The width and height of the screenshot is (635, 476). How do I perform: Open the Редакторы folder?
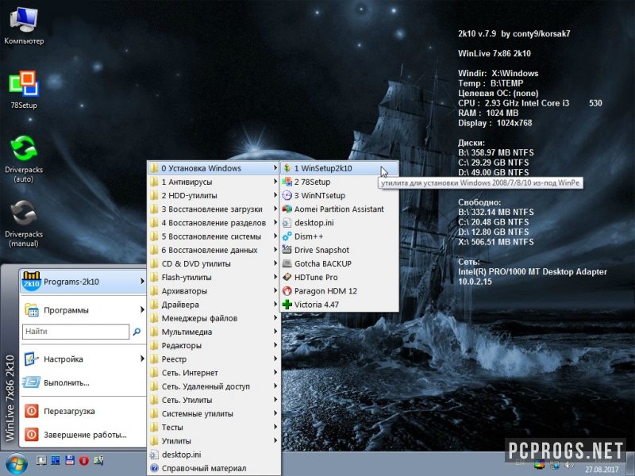coord(214,345)
